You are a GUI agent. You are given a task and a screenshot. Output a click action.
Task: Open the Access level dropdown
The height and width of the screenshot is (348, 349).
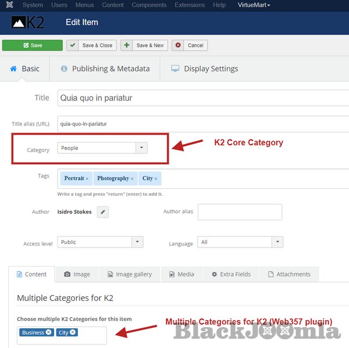[137, 242]
